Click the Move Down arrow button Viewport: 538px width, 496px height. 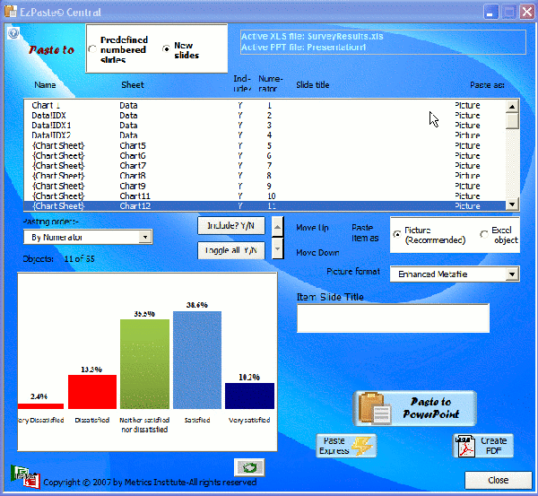[x=278, y=248]
